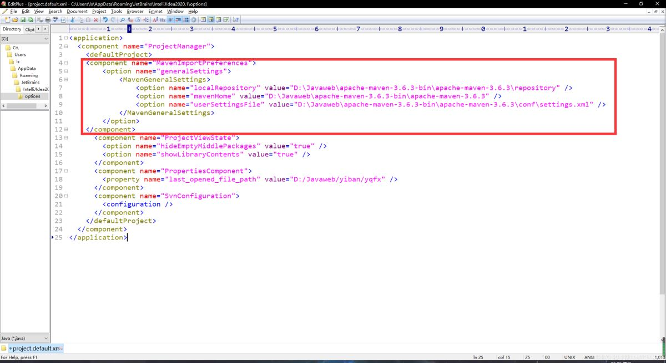This screenshot has height=363, width=666.
Task: Collapse the fold marker on line 17
Action: point(66,171)
